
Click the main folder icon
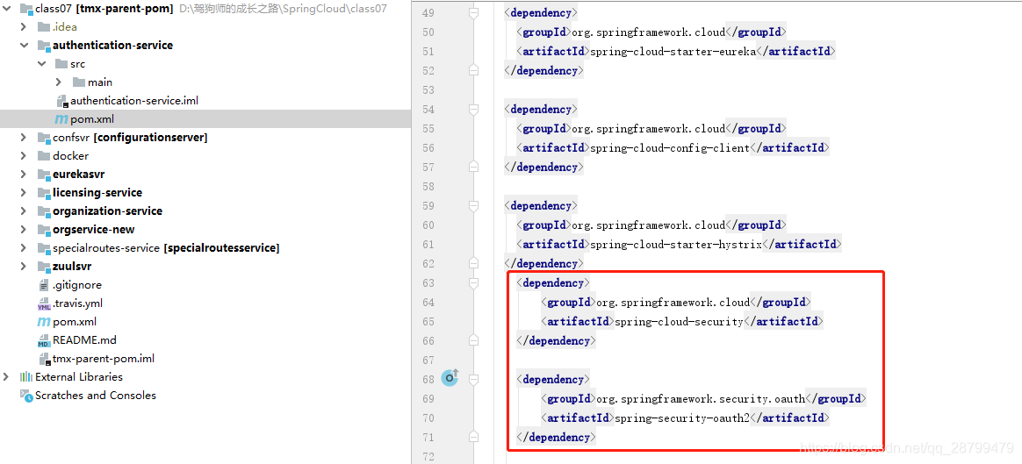[79, 82]
